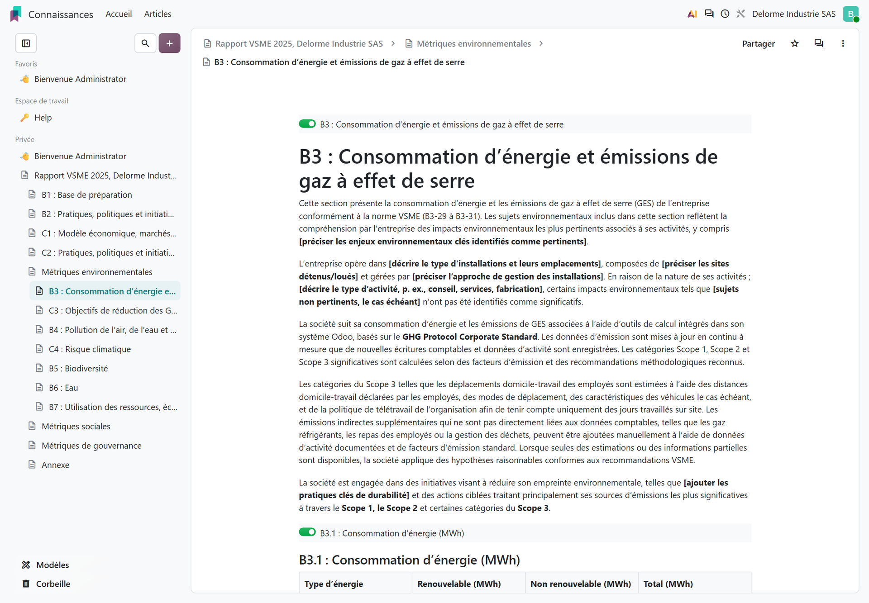Open the B2 : Pratiques, politiques article
Image resolution: width=869 pixels, height=603 pixels.
pyautogui.click(x=108, y=214)
